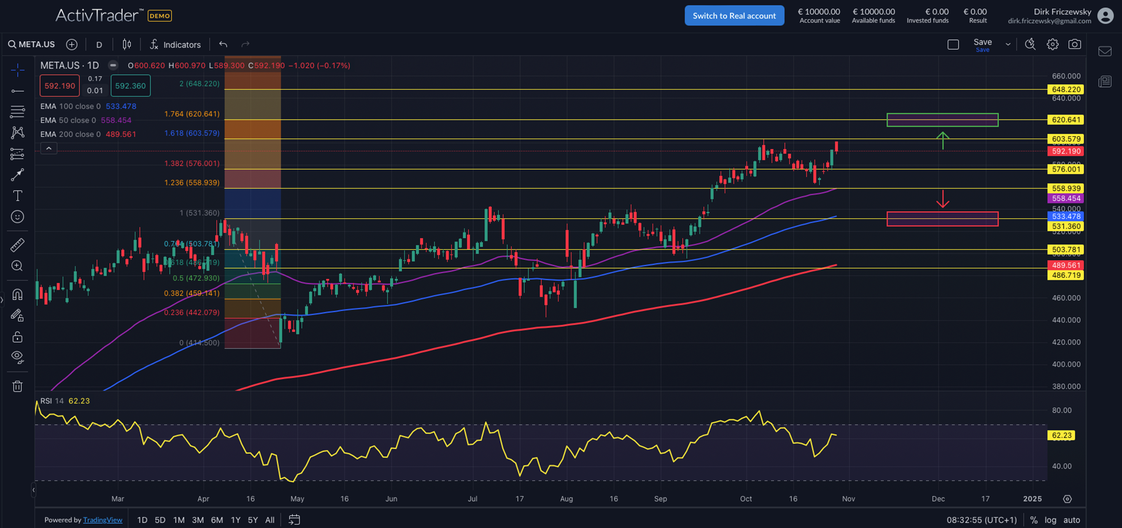Open the candlestick chart style picker
Screen dimensions: 1122x528
[x=126, y=44]
